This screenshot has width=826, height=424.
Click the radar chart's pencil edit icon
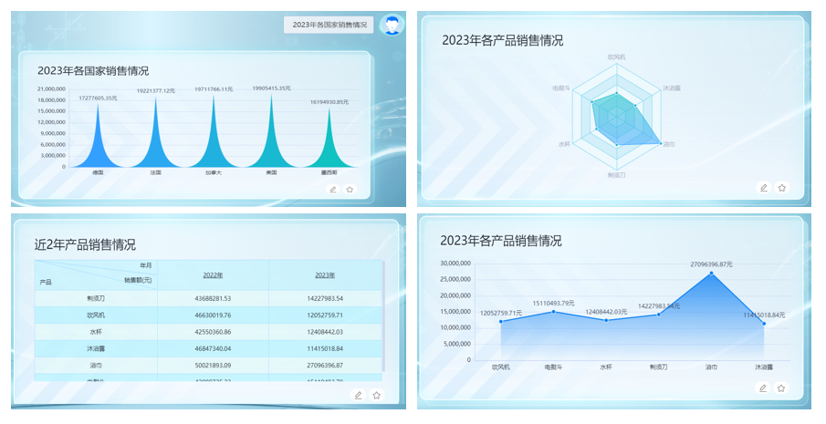(764, 188)
